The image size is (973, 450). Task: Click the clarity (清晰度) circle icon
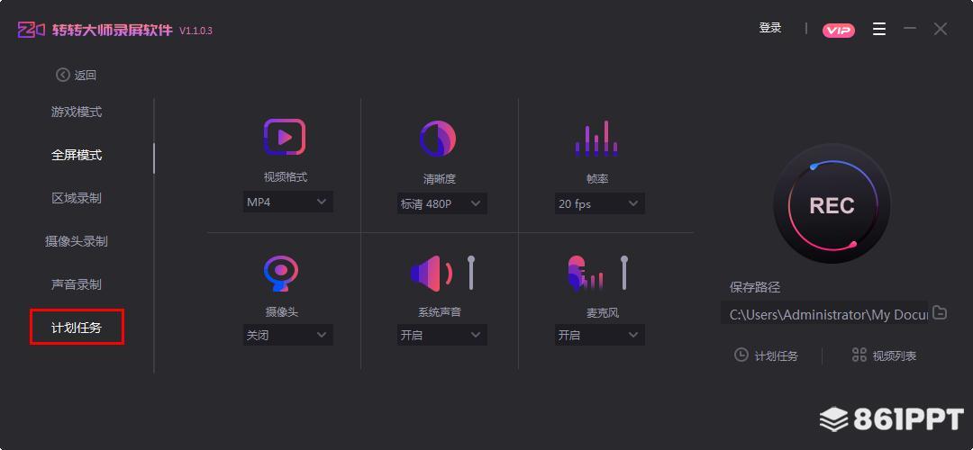click(x=438, y=139)
